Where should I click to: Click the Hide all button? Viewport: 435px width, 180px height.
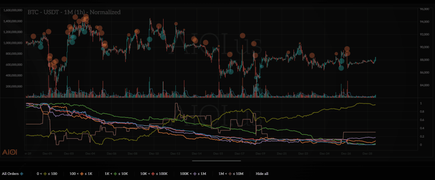tap(263, 173)
